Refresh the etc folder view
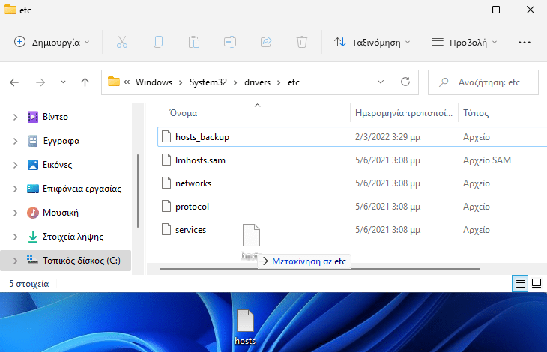 (x=405, y=82)
